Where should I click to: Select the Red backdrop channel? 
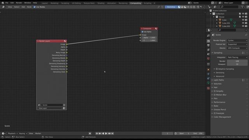(188, 7)
